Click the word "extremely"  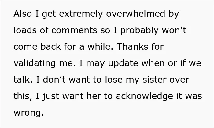tap(81, 14)
